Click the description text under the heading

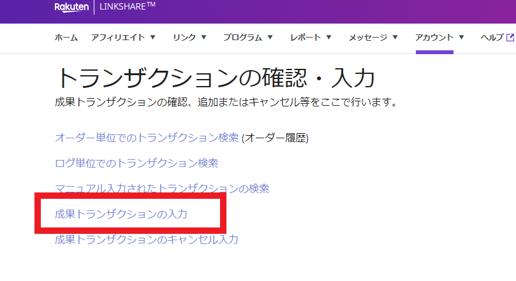pyautogui.click(x=223, y=102)
